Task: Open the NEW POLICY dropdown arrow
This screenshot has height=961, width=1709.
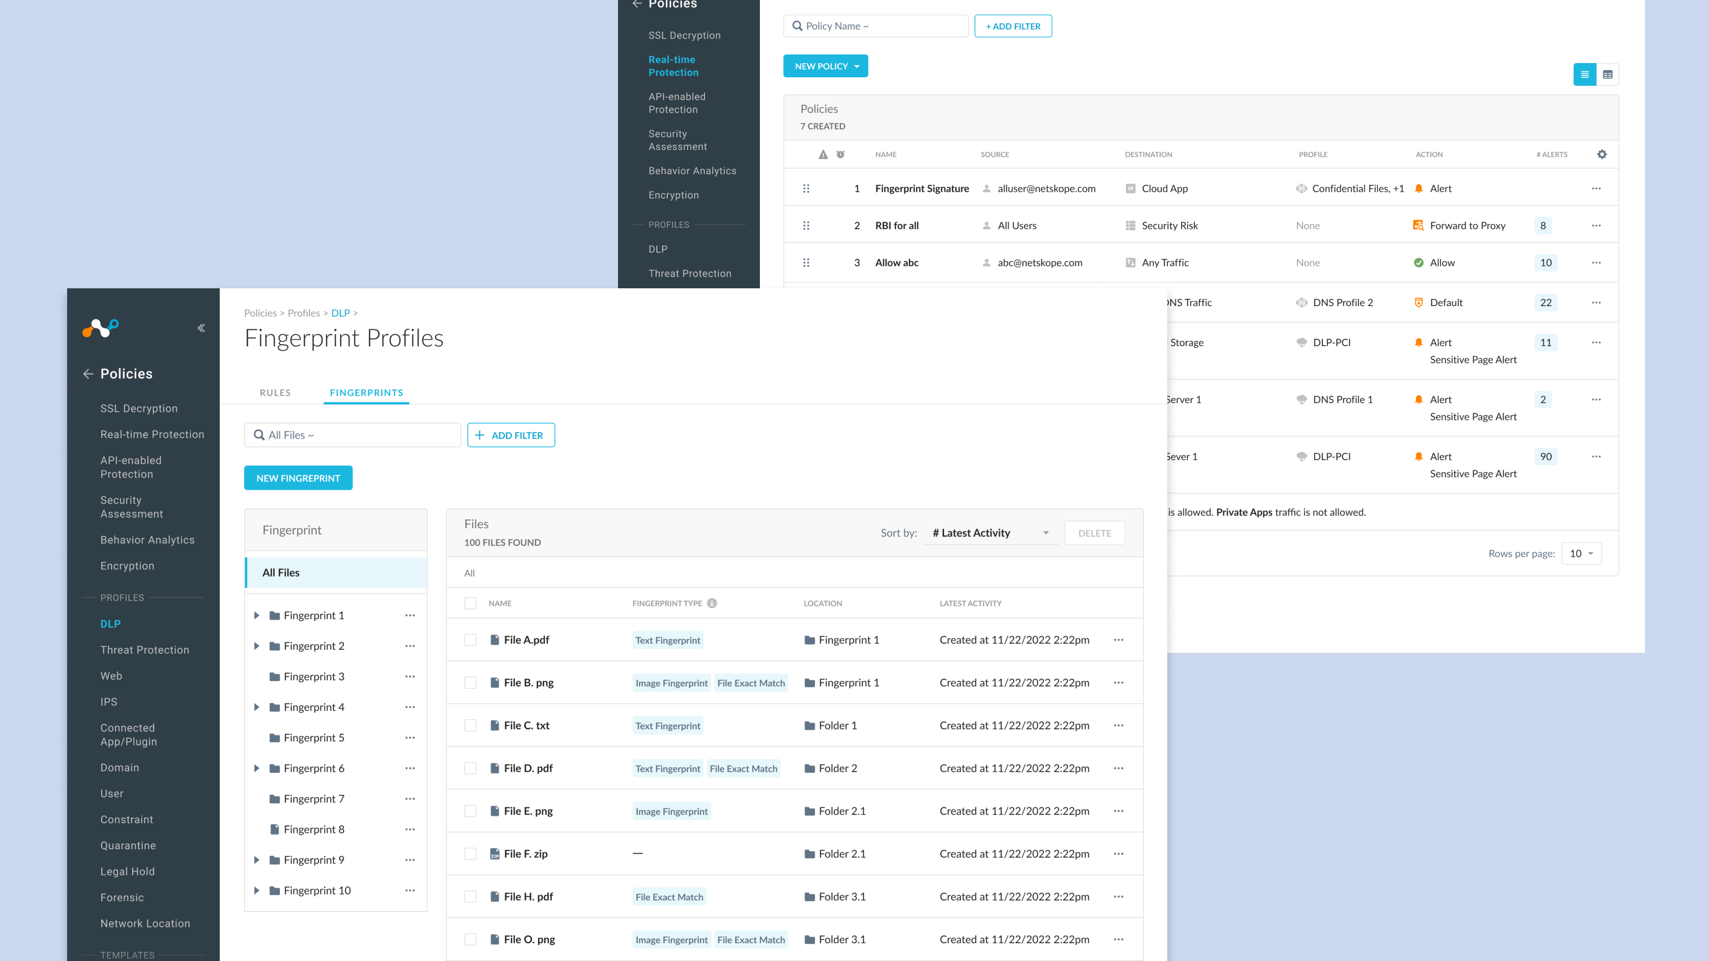Action: pos(857,66)
